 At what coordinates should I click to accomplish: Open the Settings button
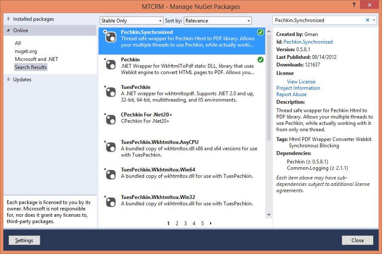(x=24, y=240)
